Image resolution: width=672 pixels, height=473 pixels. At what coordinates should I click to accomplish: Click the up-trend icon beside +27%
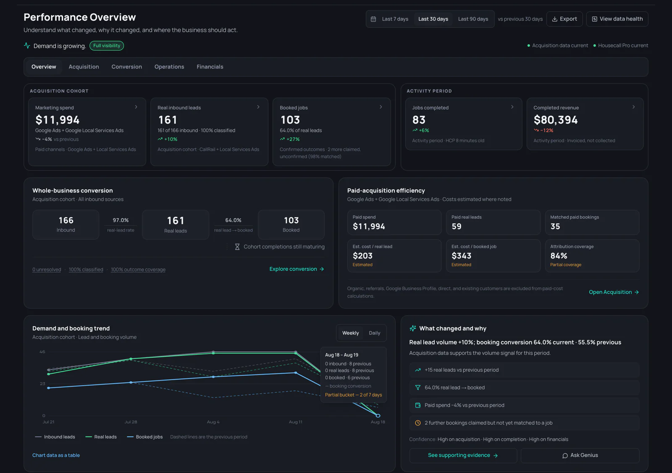pyautogui.click(x=282, y=139)
